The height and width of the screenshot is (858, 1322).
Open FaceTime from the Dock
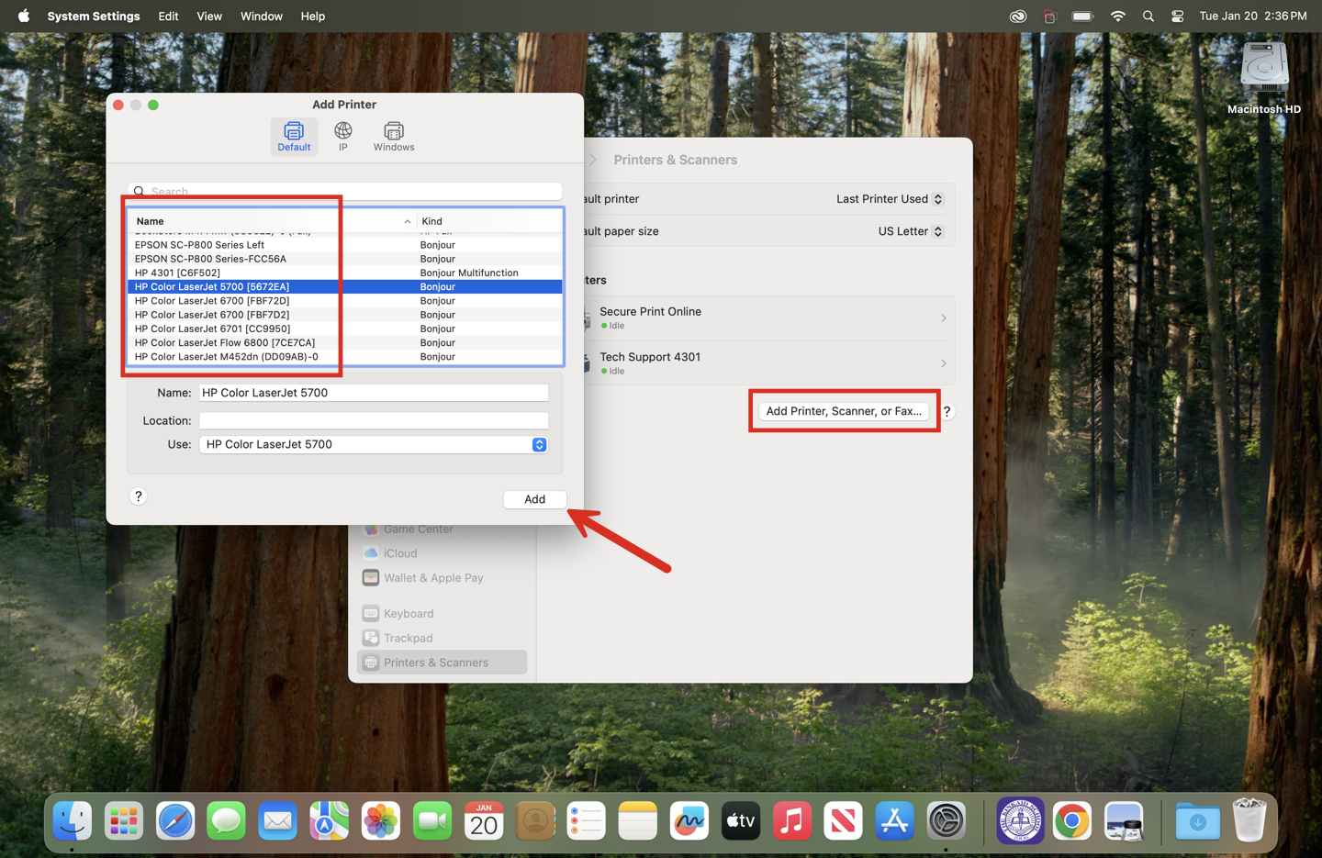(432, 820)
